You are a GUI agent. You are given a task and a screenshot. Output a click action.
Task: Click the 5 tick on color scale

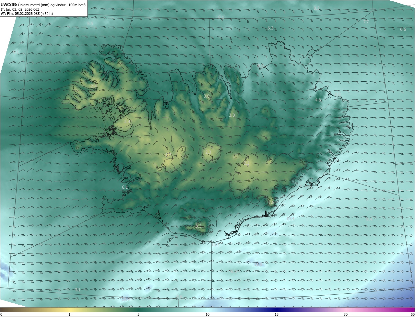(138, 314)
